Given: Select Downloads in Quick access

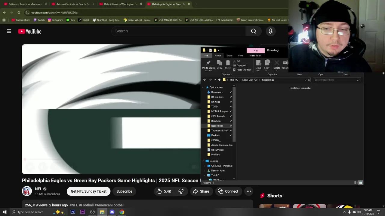Looking at the screenshot, I should coord(217,92).
